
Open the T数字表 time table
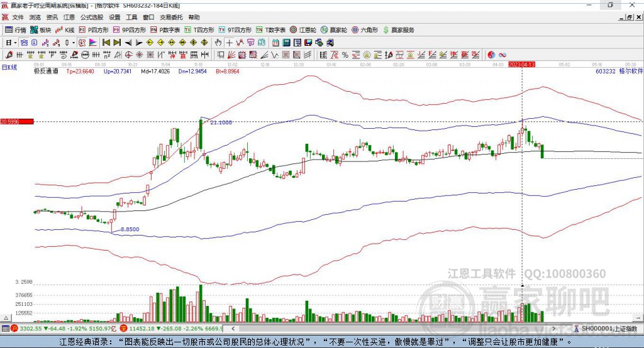[270, 30]
